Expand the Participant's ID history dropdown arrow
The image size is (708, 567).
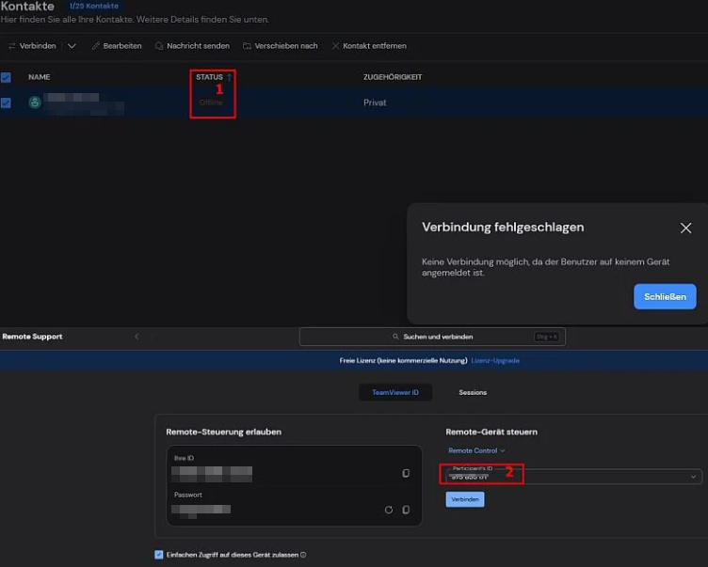(693, 477)
